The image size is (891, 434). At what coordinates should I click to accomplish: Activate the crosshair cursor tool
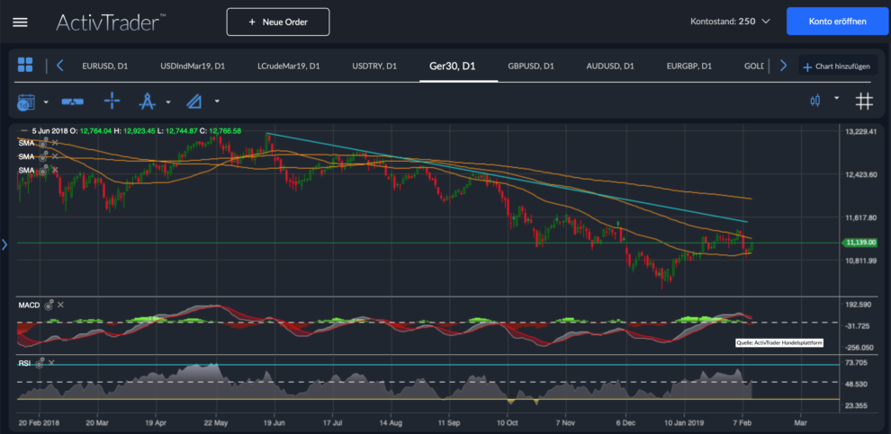(x=112, y=102)
